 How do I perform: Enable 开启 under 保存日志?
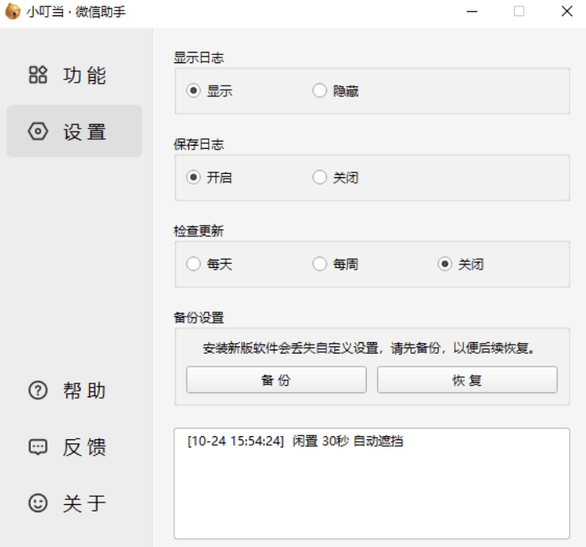193,178
